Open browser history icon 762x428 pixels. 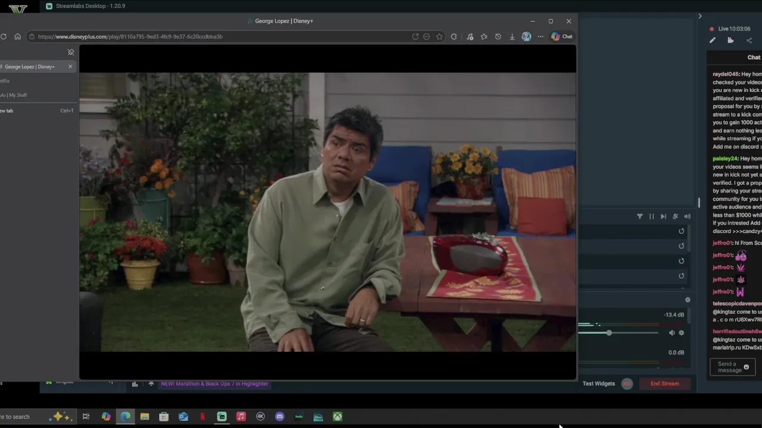pos(498,36)
